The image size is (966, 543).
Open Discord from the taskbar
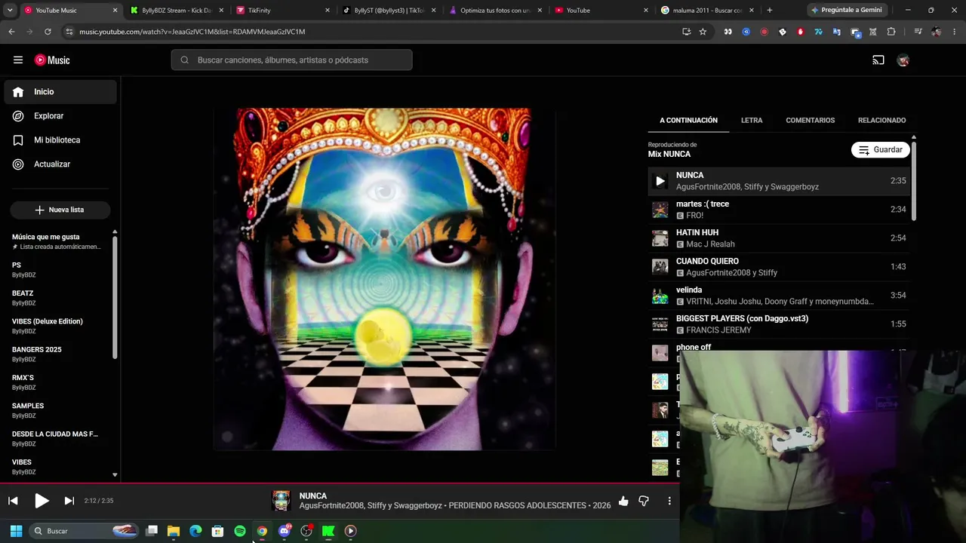[285, 531]
